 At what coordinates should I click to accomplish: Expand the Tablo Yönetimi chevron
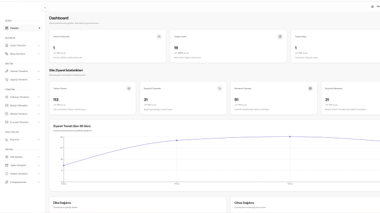39,165
